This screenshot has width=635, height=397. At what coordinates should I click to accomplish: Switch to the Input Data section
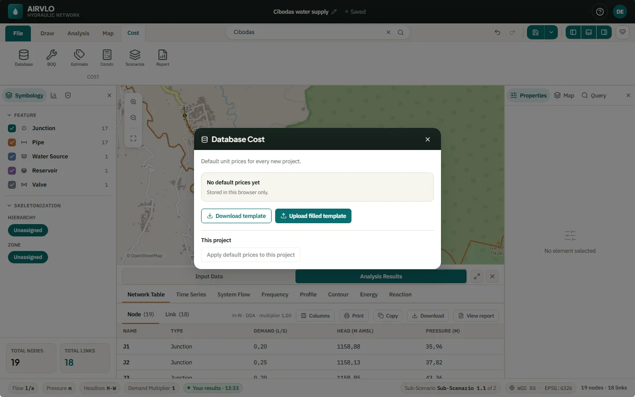click(x=209, y=277)
